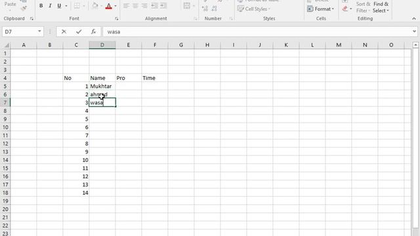Select column A header
The height and width of the screenshot is (236, 420).
[24, 45]
